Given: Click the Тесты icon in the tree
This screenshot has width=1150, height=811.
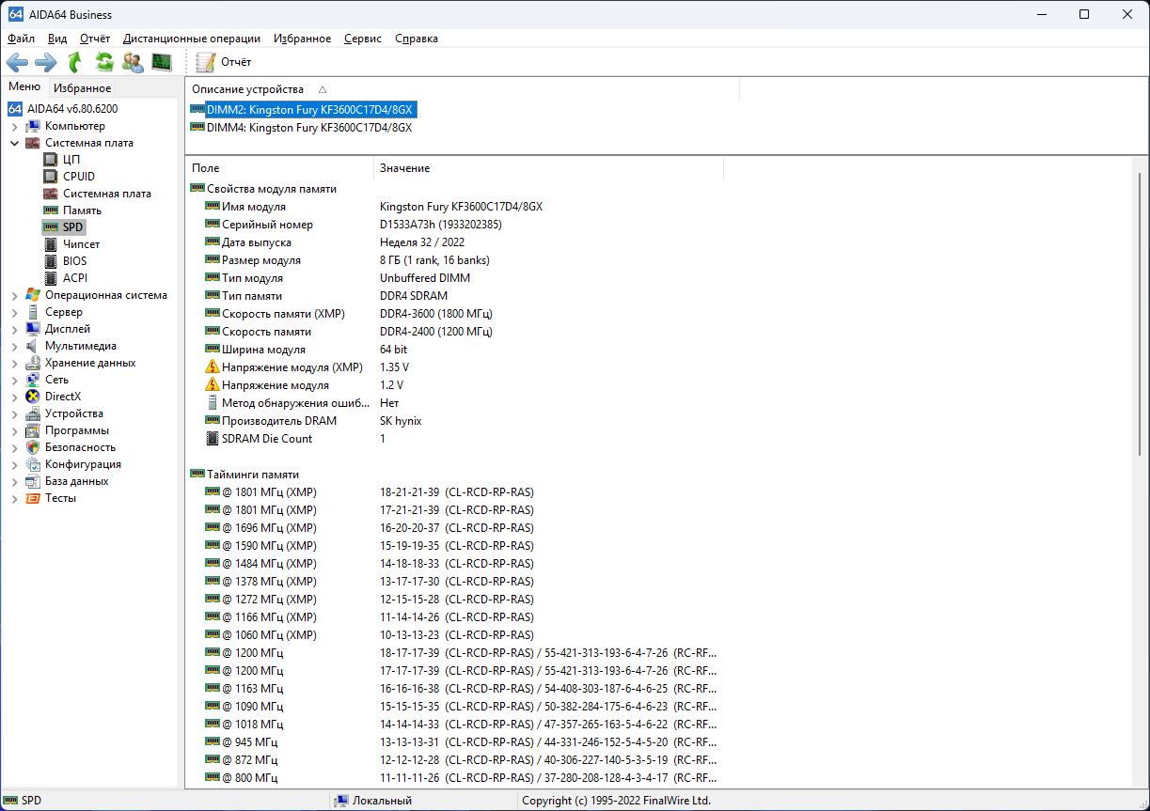Looking at the screenshot, I should (x=33, y=498).
